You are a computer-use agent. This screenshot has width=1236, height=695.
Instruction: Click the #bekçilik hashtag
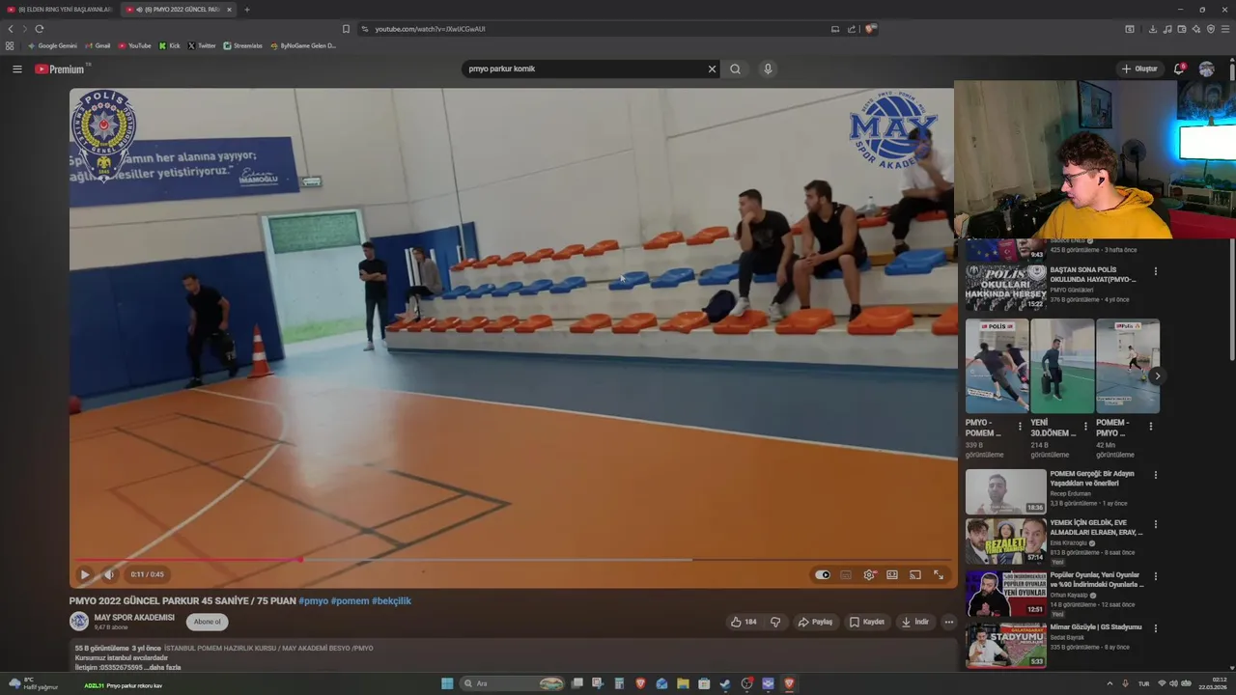[x=391, y=600]
